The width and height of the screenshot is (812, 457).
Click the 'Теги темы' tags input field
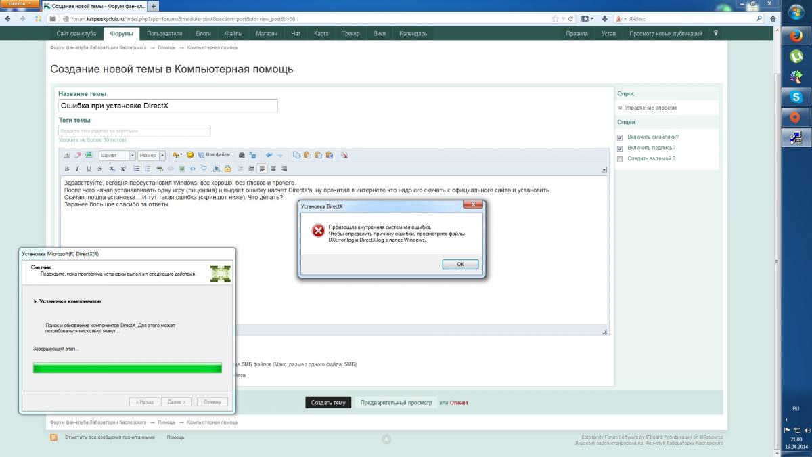click(x=134, y=130)
